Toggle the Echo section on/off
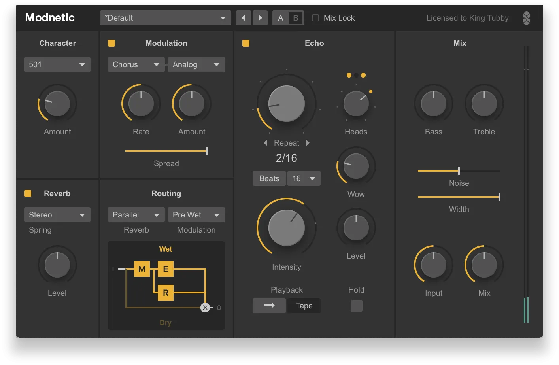This screenshot has height=365, width=559. 246,43
